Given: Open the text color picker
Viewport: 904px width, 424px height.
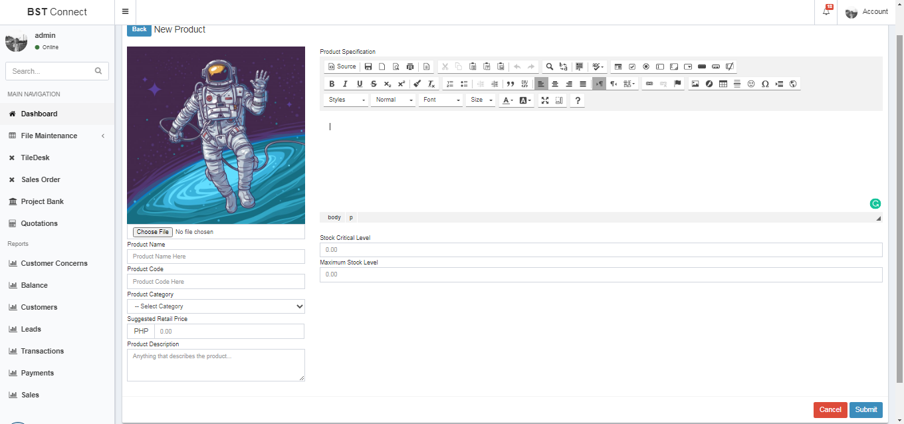Looking at the screenshot, I should point(507,100).
